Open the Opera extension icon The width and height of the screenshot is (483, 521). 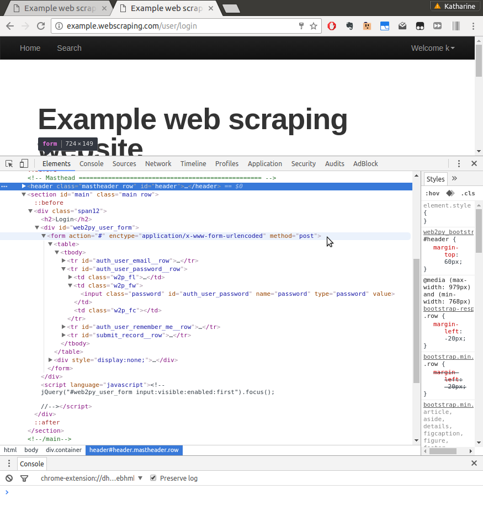(x=331, y=26)
